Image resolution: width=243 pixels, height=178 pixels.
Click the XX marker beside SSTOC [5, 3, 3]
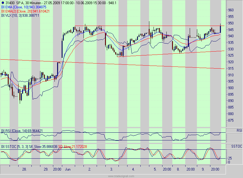(3, 146)
